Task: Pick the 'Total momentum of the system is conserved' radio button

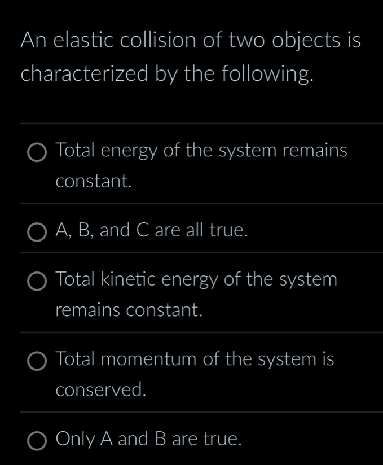Action: point(38,360)
